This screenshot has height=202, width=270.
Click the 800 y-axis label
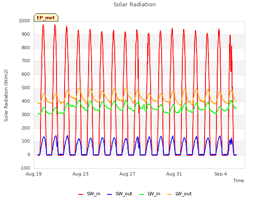pyautogui.click(x=26, y=48)
